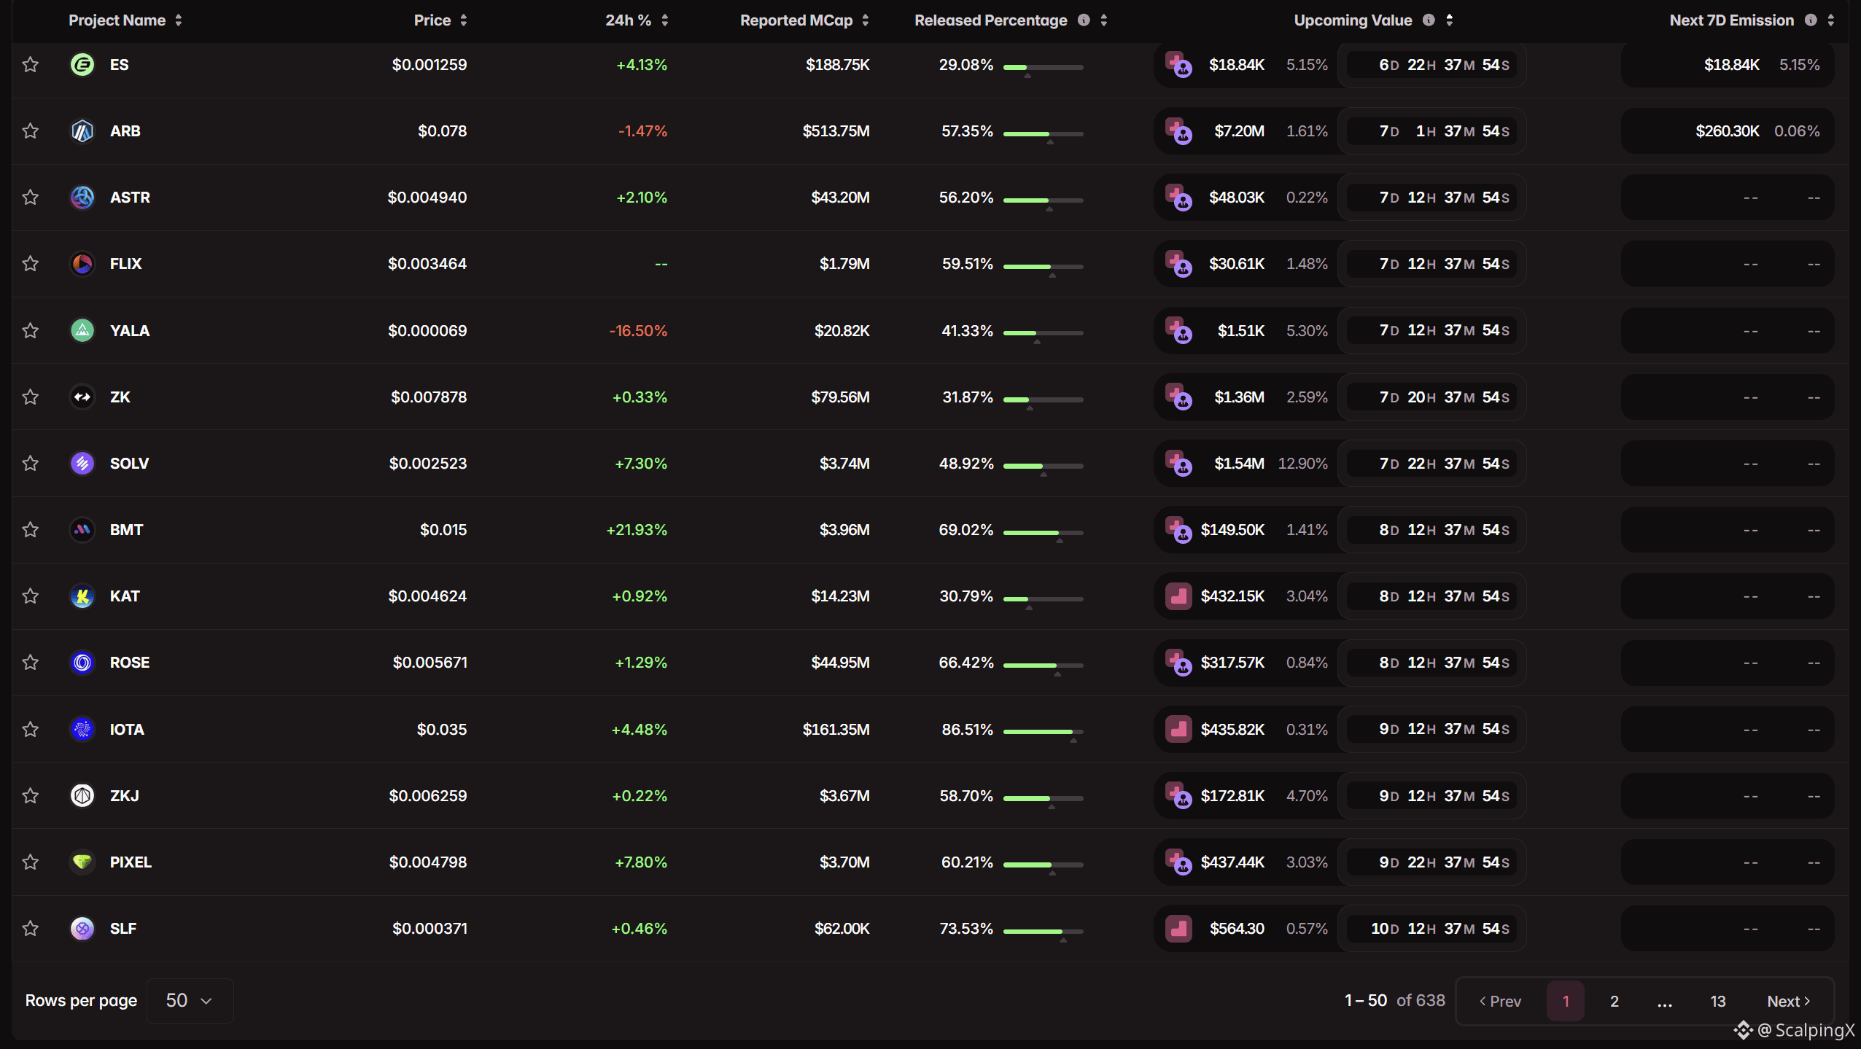Go to the Prev page

pos(1500,1002)
